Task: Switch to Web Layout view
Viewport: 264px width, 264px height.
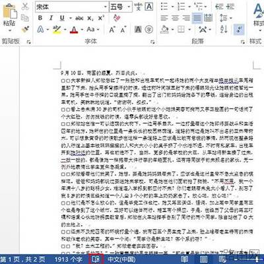Action: click(222, 259)
